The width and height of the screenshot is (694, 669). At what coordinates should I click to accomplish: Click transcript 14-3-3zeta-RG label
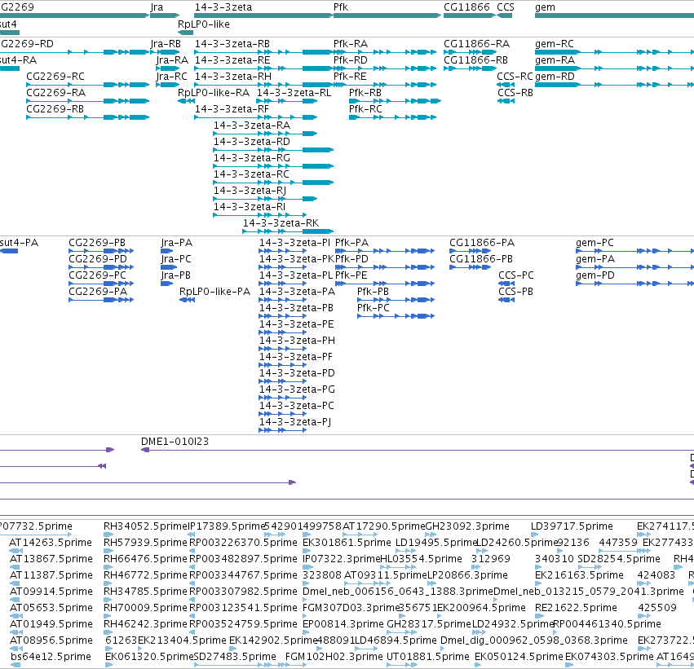coord(251,158)
